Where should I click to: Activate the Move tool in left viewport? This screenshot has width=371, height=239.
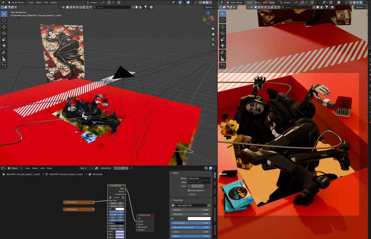coord(4,27)
